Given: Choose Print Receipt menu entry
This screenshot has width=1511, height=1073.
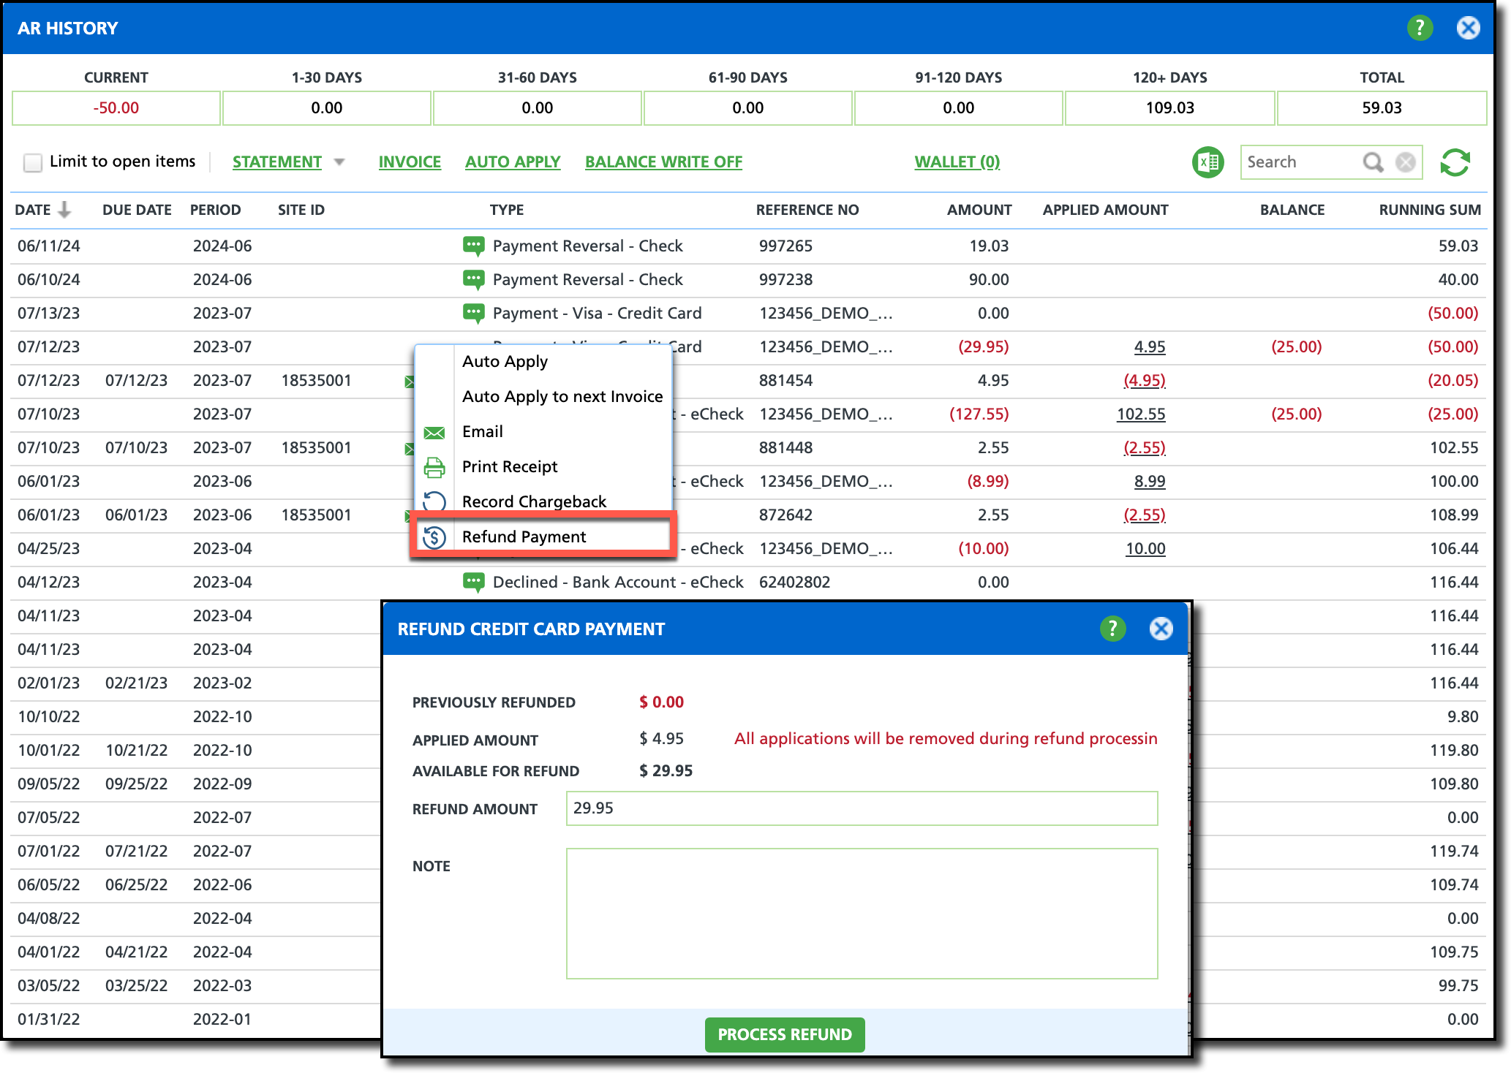Looking at the screenshot, I should coord(509,466).
